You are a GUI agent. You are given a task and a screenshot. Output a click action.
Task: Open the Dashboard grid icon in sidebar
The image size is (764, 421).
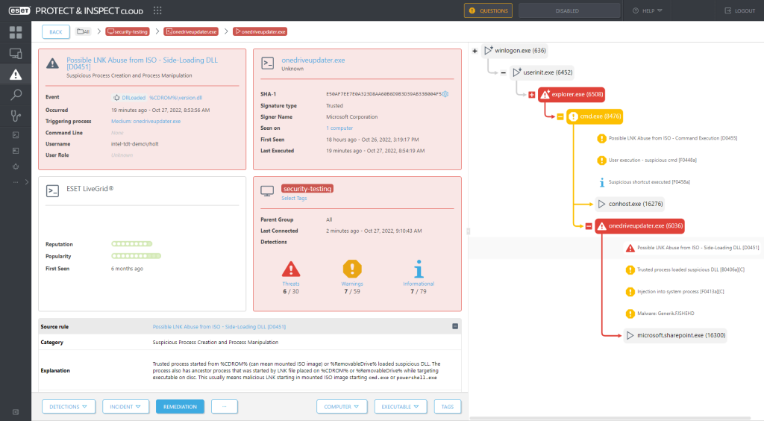click(16, 32)
